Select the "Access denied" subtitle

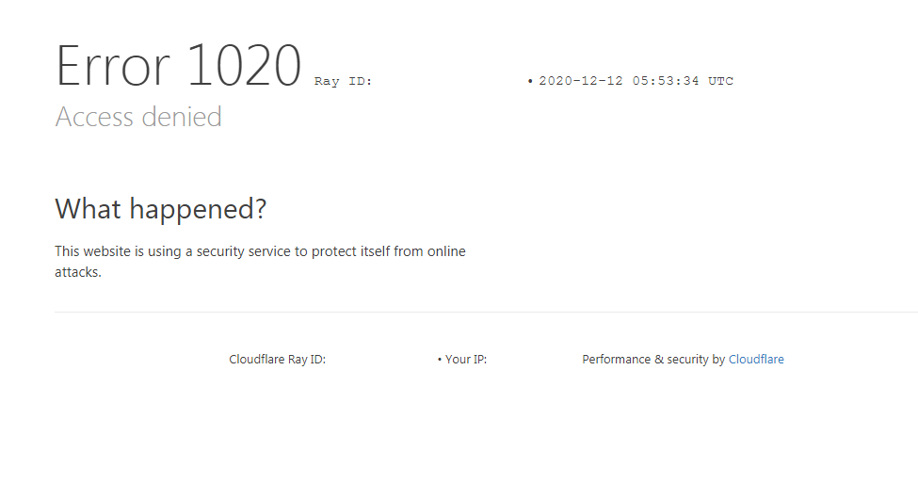tap(138, 117)
